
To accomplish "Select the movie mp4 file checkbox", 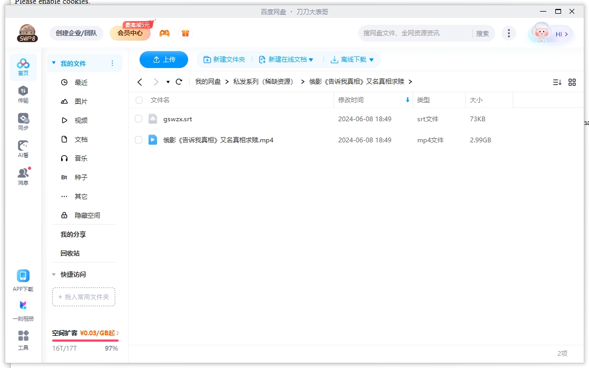I will coord(139,140).
